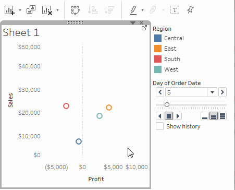The width and height of the screenshot is (235, 190).
Task: Click the East orange color swatch
Action: click(x=158, y=49)
